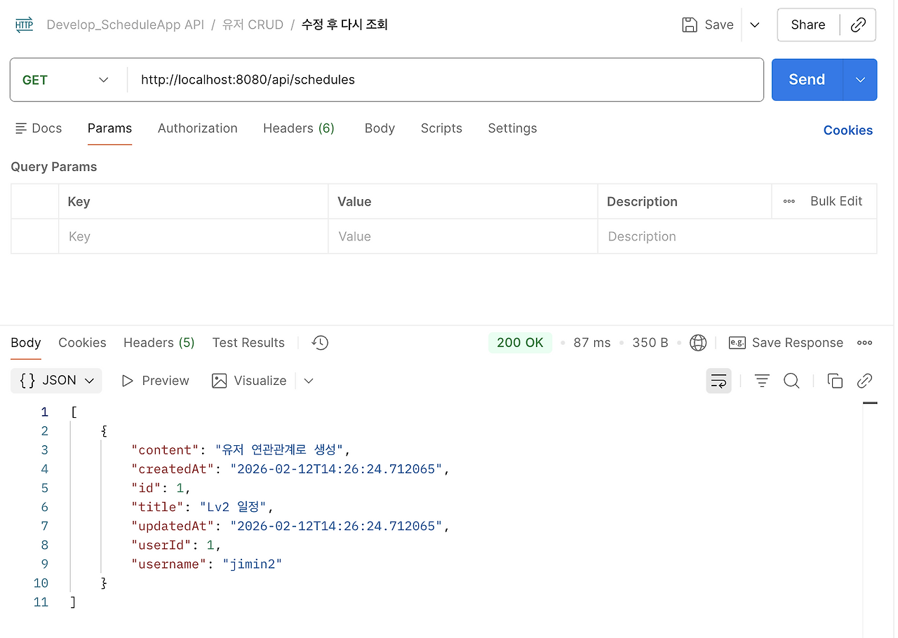Switch to the request Body tab
Image resolution: width=898 pixels, height=638 pixels.
[380, 128]
